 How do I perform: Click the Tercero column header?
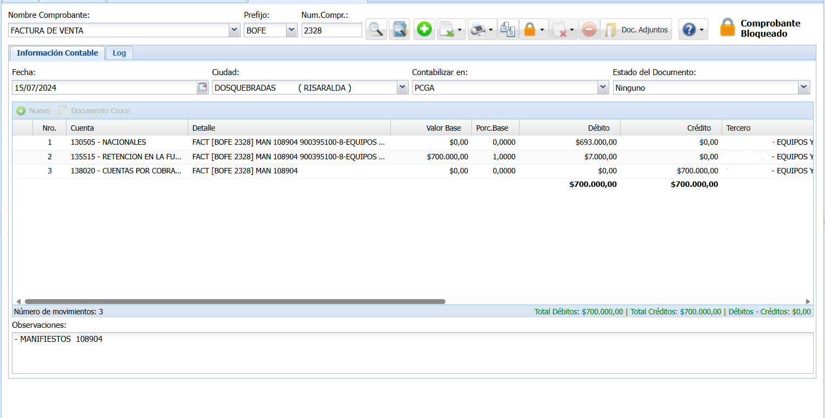pyautogui.click(x=767, y=128)
